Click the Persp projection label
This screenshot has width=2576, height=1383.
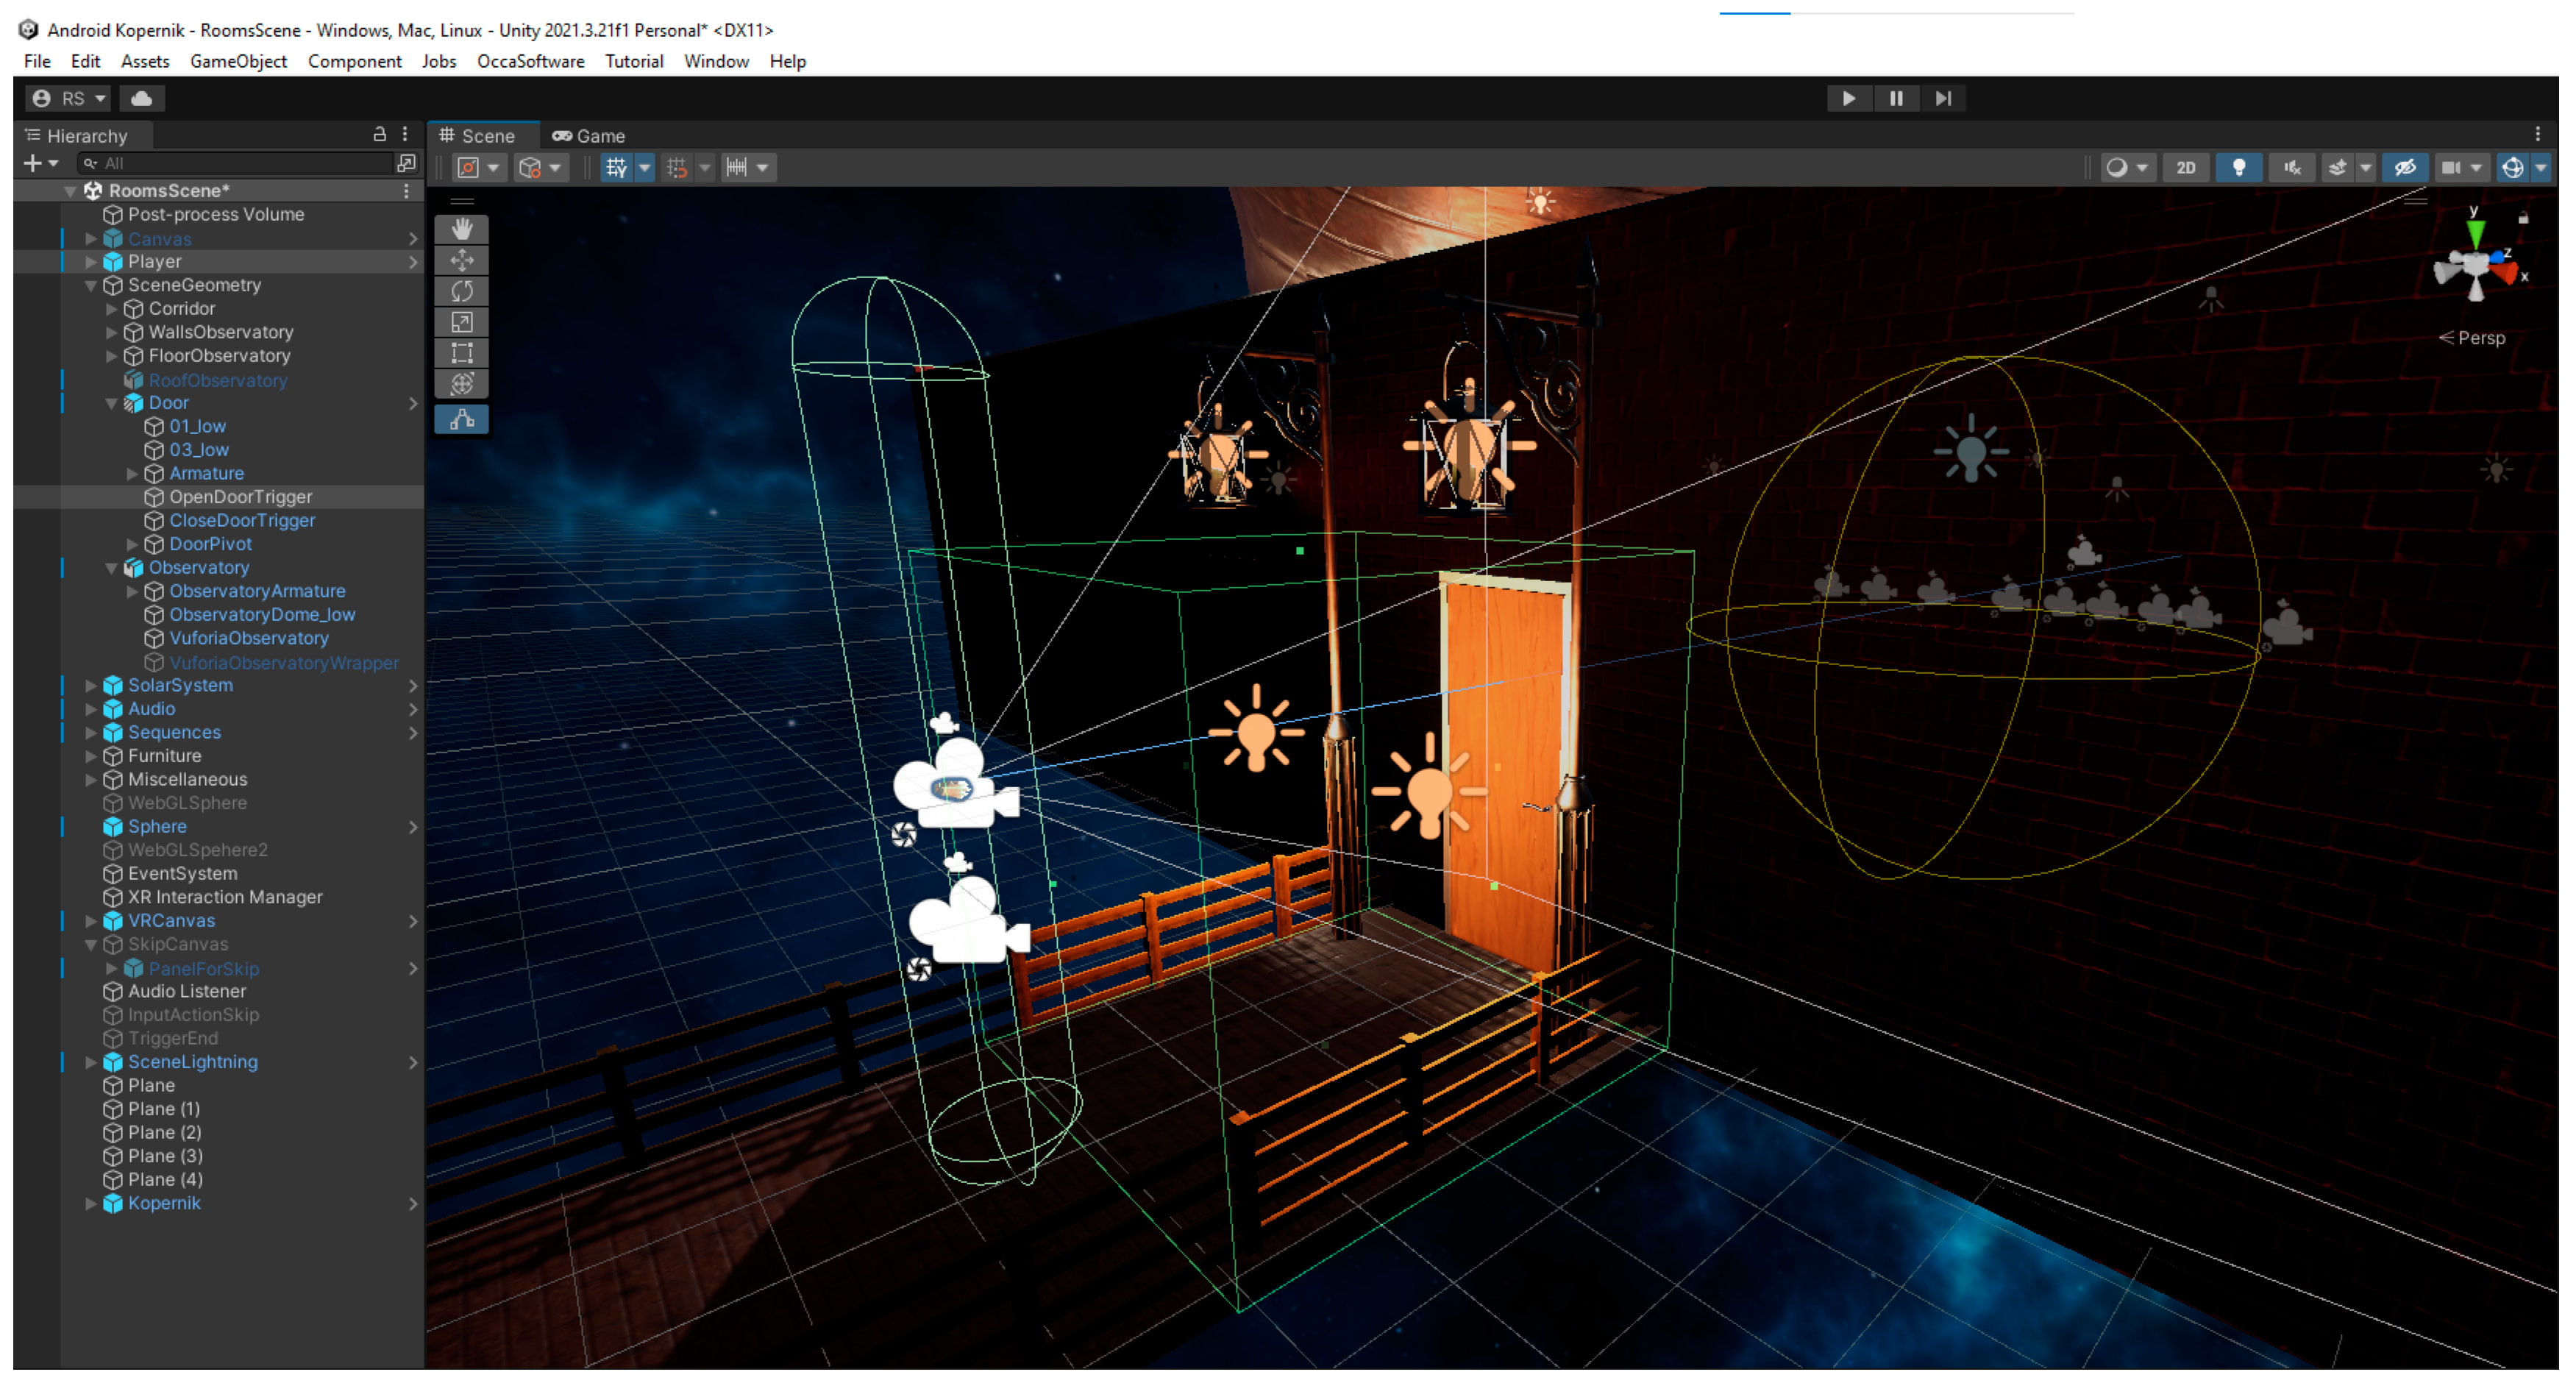tap(2480, 338)
